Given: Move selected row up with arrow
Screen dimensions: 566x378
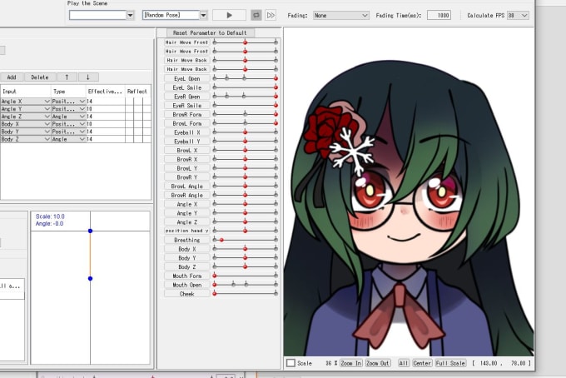Looking at the screenshot, I should point(66,77).
